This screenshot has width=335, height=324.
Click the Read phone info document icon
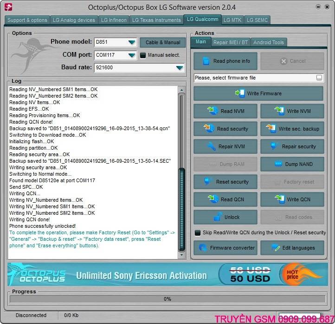click(206, 61)
